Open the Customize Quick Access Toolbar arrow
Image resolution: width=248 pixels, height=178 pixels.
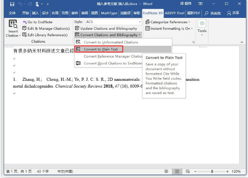(x=48, y=4)
